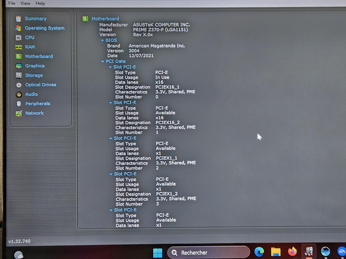Screen dimensions: 346x259
Task: Select the Rev X.0x version value
Action: click(x=143, y=35)
